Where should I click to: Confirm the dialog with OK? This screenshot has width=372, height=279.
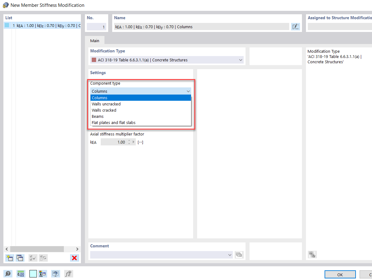[340, 274]
